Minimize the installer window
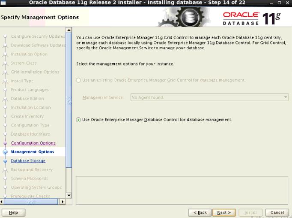This screenshot has width=292, height=218. [271, 3]
